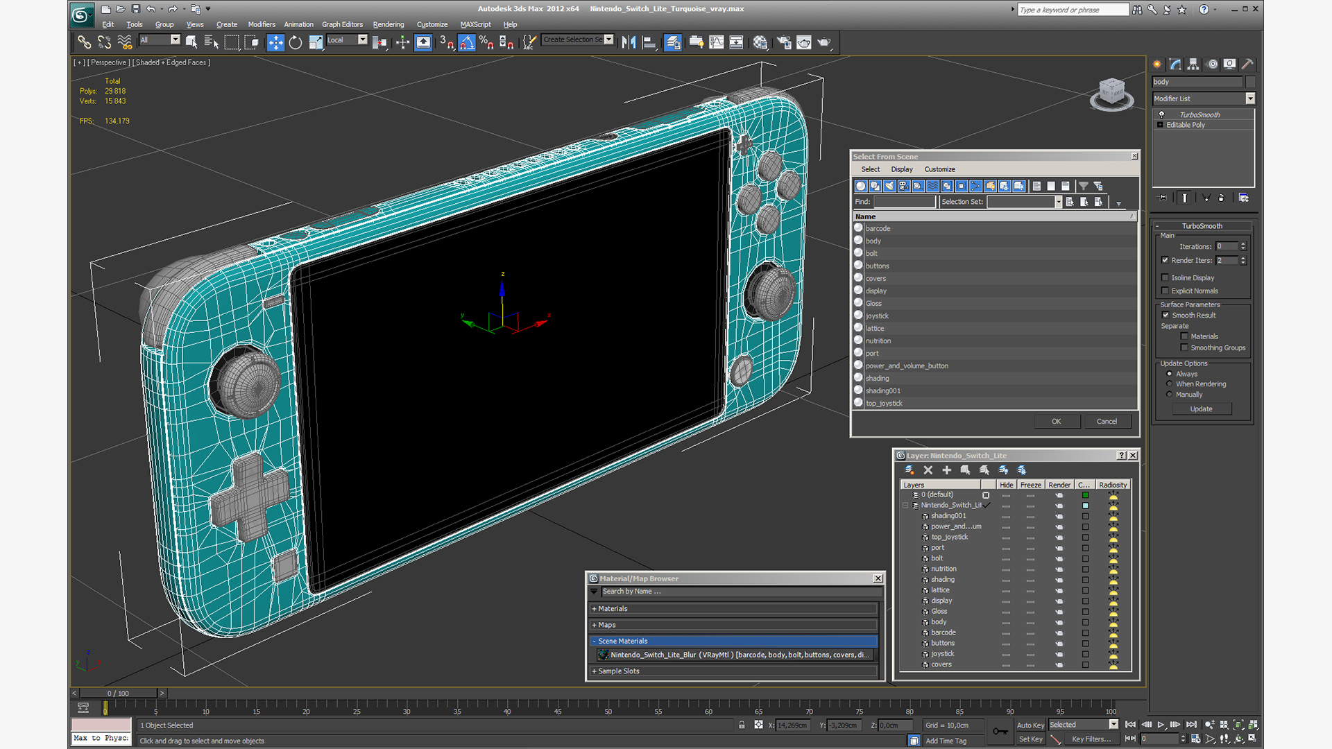
Task: Click Configure Modifier Sets icon
Action: (1244, 198)
